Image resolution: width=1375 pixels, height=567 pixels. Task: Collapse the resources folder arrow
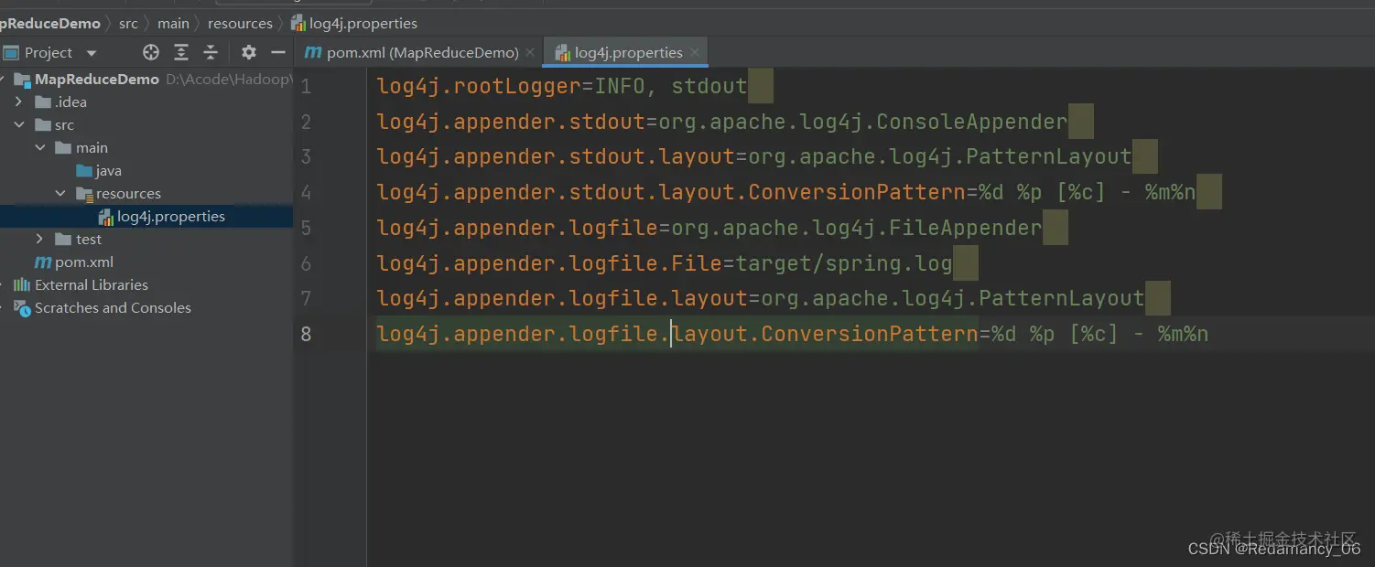click(x=60, y=193)
